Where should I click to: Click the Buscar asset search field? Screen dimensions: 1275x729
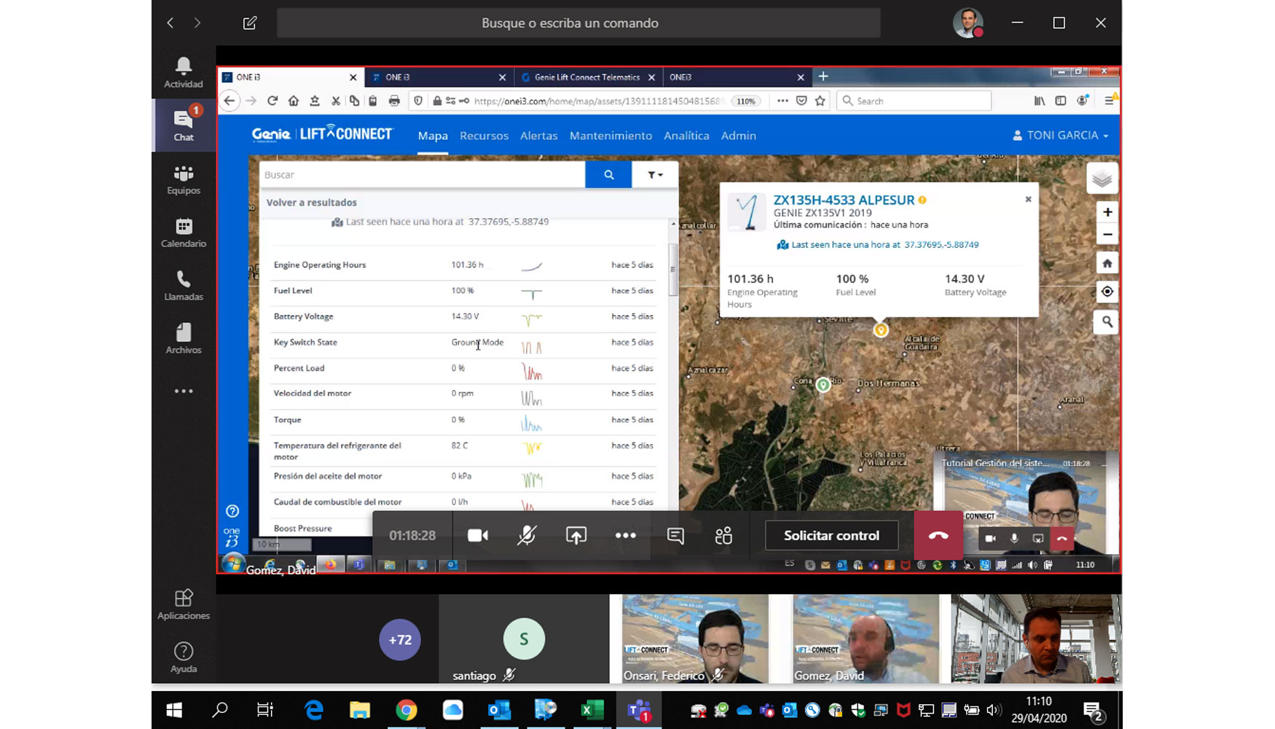(422, 175)
